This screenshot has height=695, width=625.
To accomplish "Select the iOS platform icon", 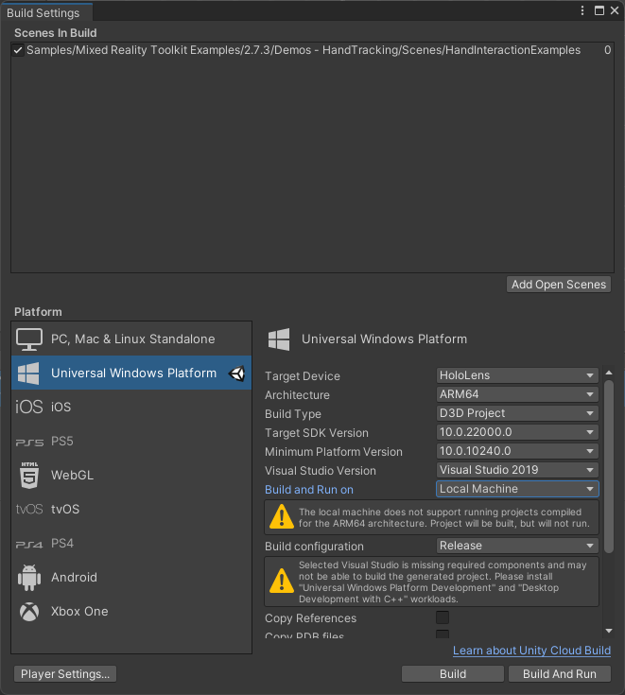I will pos(29,407).
